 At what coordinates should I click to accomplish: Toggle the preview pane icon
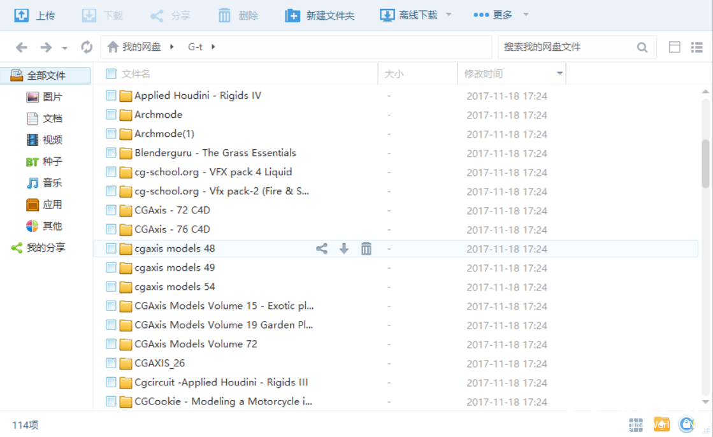click(674, 47)
